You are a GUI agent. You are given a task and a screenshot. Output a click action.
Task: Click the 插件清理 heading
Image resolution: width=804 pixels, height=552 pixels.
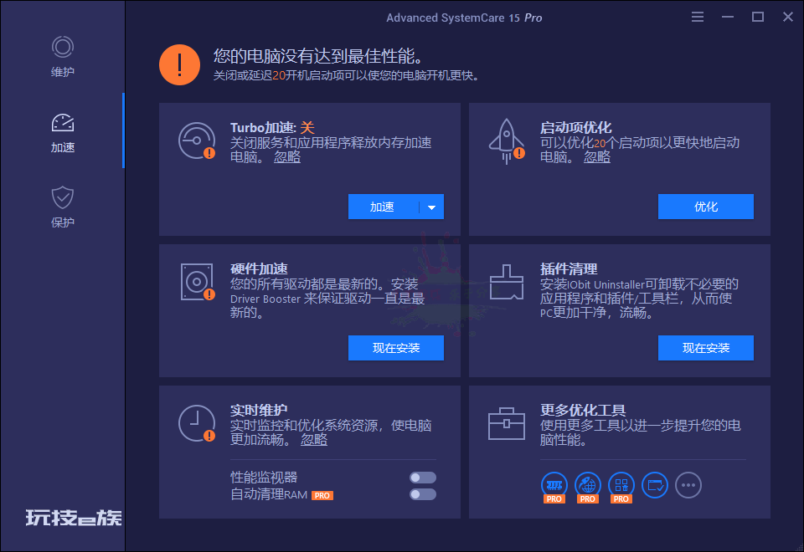pos(568,268)
